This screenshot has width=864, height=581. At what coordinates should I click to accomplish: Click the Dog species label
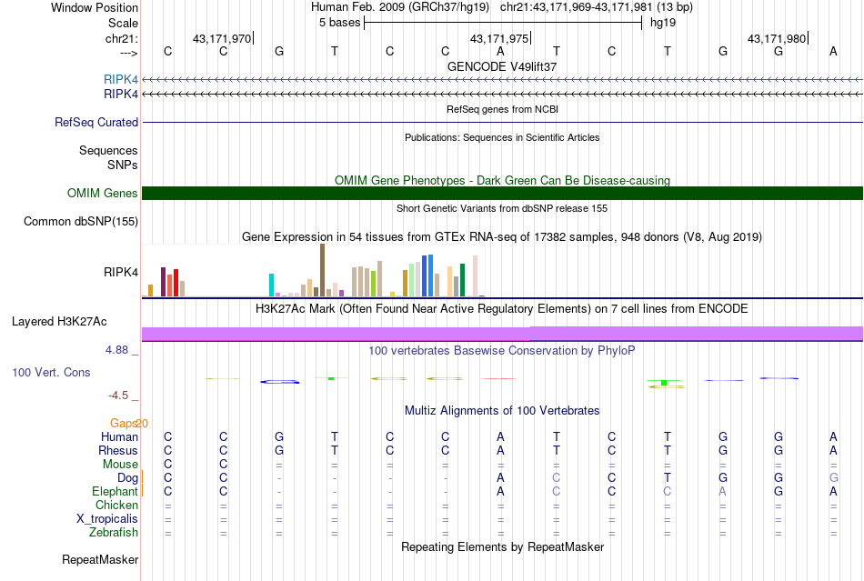tap(128, 478)
